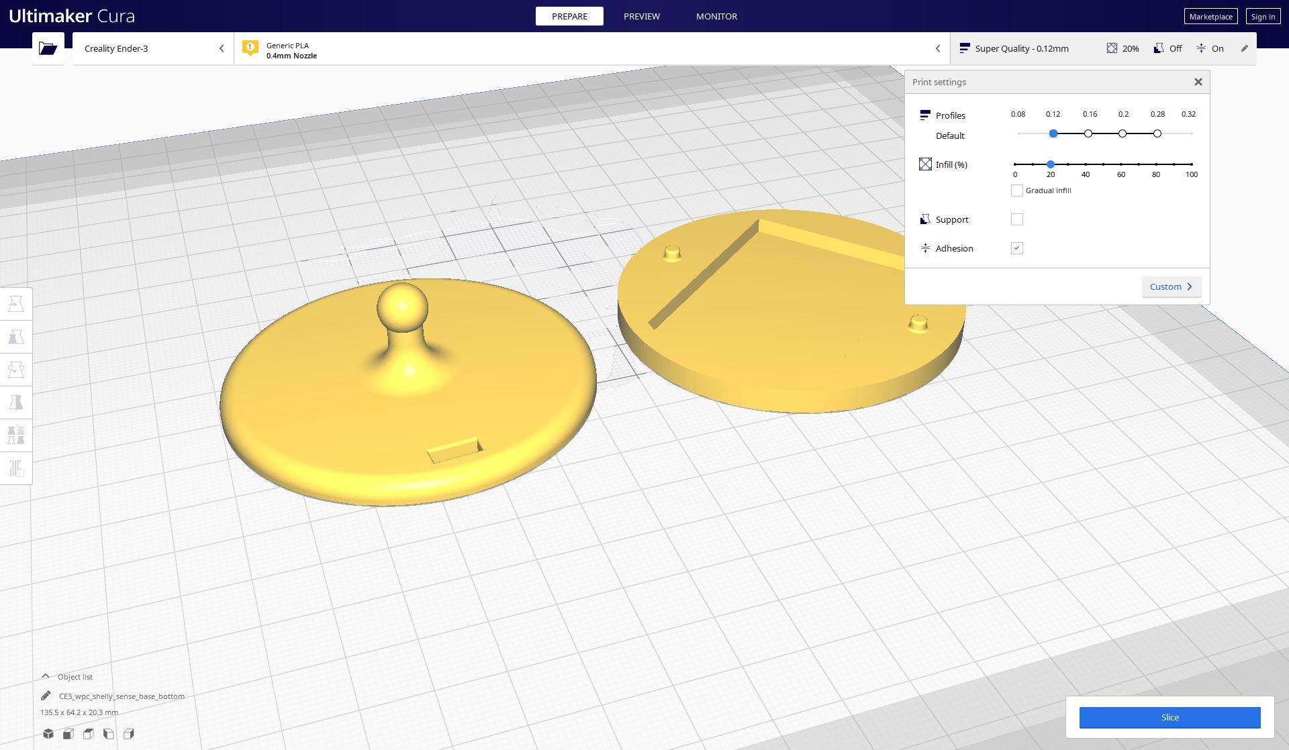
Task: Click the Slice button
Action: (x=1169, y=717)
